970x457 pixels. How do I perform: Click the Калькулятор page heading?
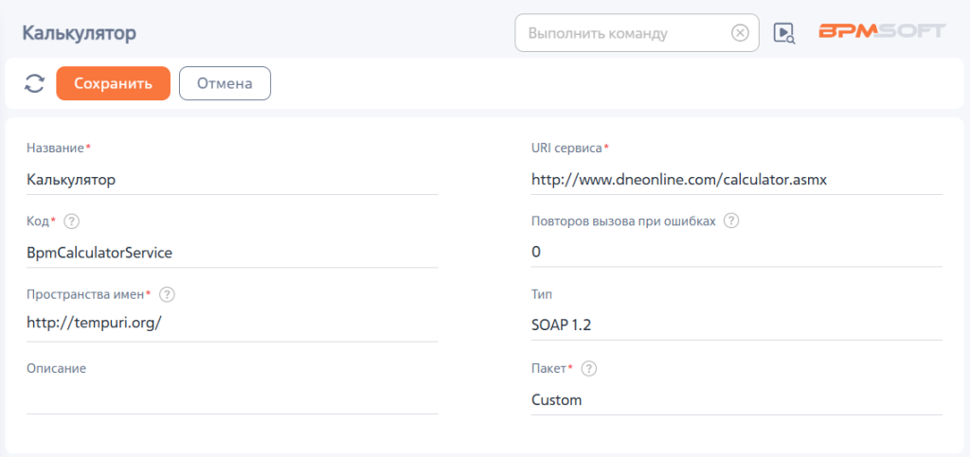tap(80, 33)
